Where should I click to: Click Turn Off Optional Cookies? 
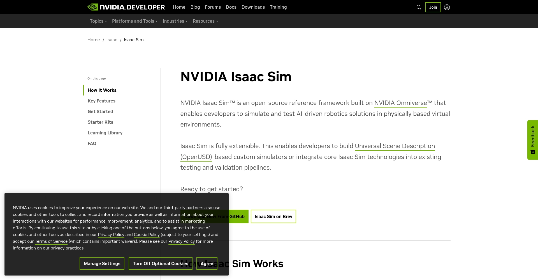point(160,263)
